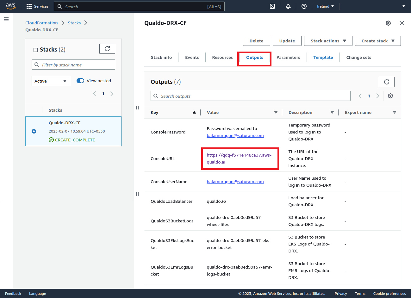This screenshot has height=298, width=411.
Task: Refresh the Stacks list
Action: (x=107, y=49)
